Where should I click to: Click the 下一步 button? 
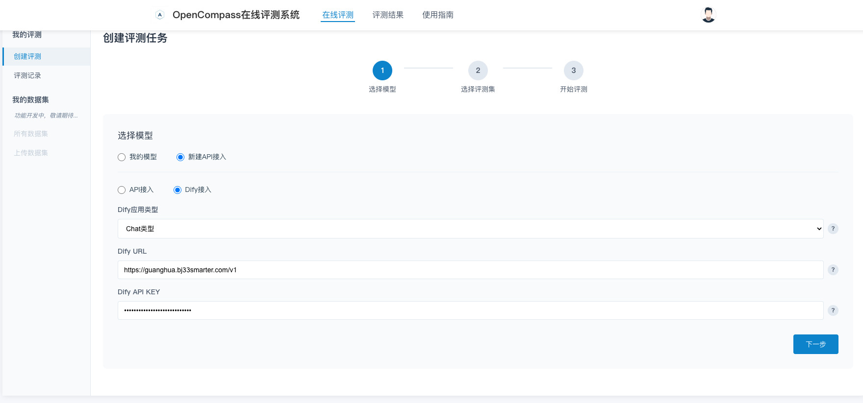[816, 344]
